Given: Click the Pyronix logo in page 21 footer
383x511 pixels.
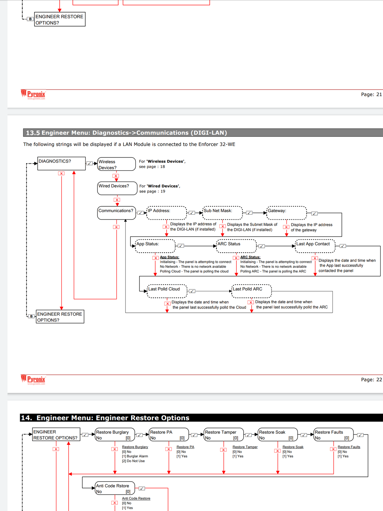Looking at the screenshot, I should [33, 94].
